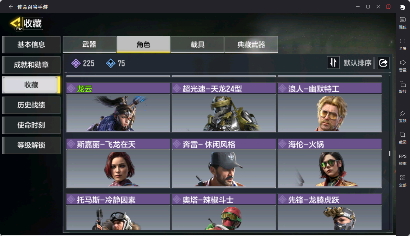The image size is (410, 236).
Task: Click the share icon beside default sort
Action: (383, 63)
